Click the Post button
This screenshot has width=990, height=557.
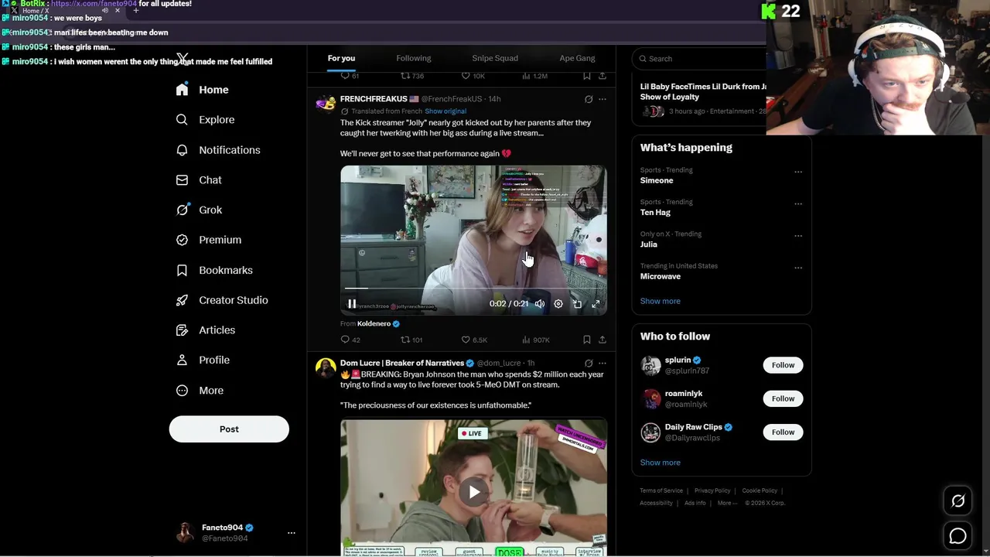[x=229, y=429]
